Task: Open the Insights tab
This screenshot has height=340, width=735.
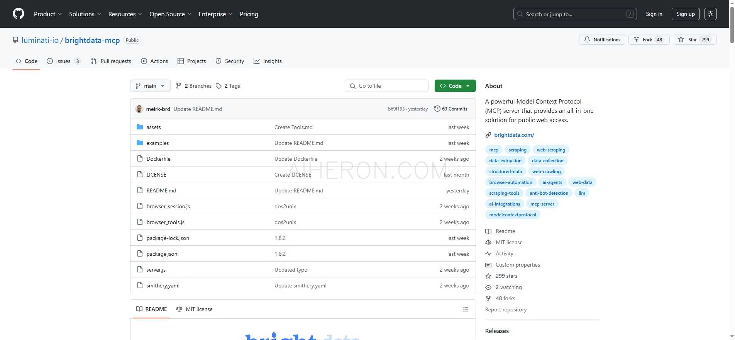Action: [268, 61]
